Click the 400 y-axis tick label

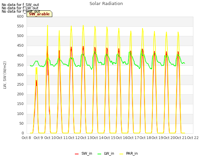point(20,56)
